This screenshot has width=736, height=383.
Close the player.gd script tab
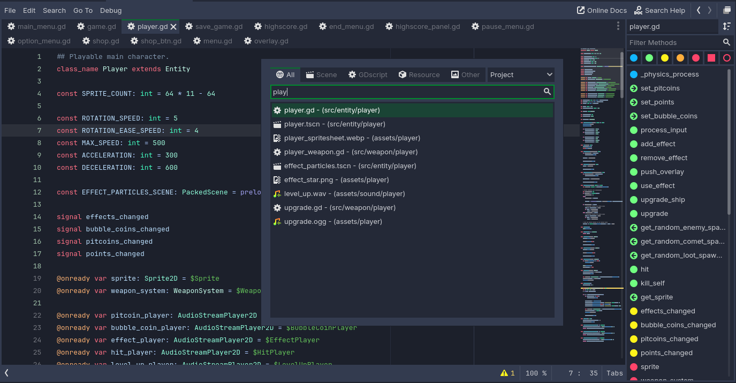pyautogui.click(x=173, y=27)
